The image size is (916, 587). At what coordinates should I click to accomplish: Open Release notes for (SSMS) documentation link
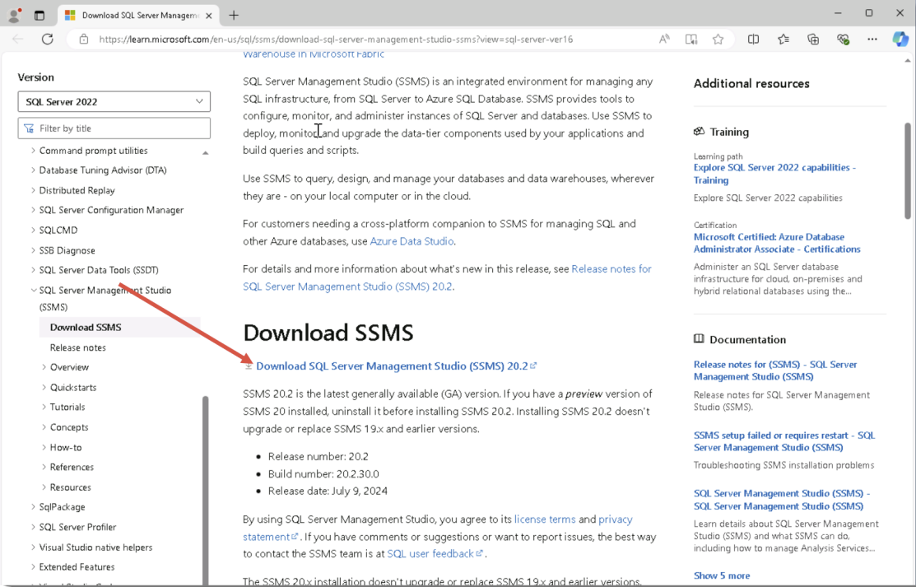[x=775, y=370]
